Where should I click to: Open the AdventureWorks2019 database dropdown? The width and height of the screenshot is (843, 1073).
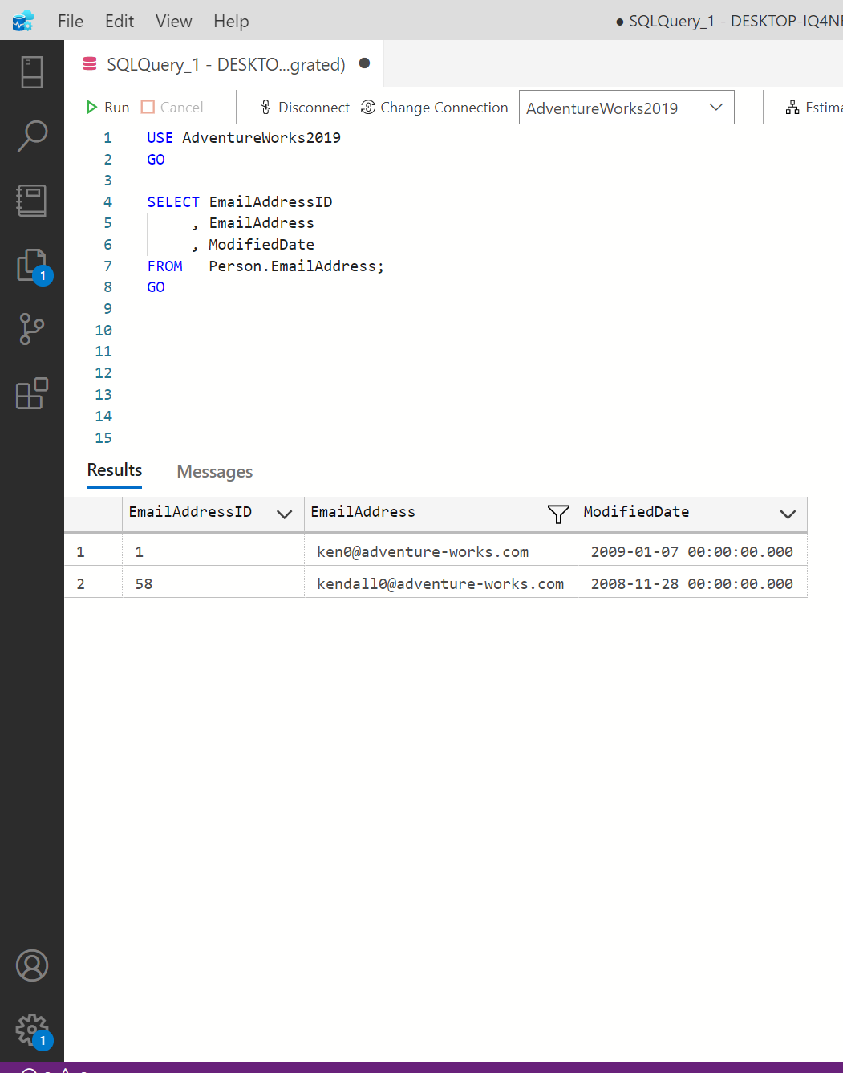coord(626,108)
